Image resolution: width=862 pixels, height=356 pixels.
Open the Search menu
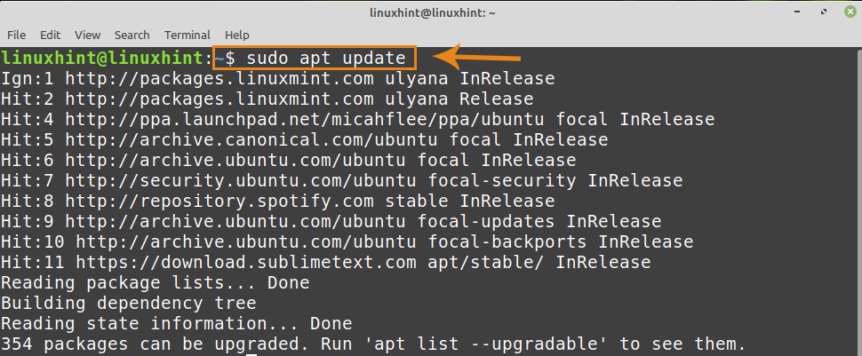tap(132, 35)
